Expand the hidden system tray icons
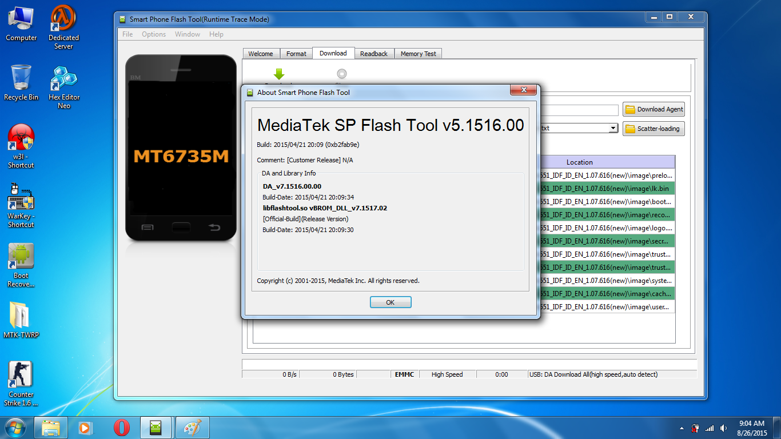The image size is (781, 439). click(681, 427)
